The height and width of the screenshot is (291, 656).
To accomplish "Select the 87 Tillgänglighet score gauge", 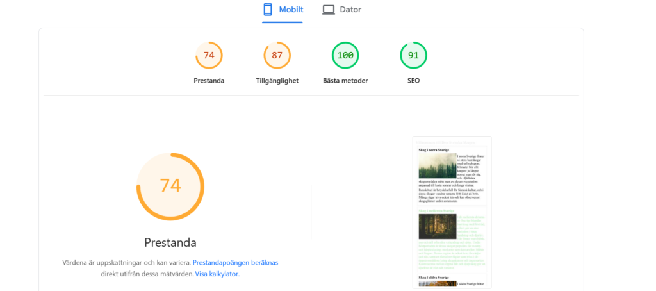I will tap(277, 55).
